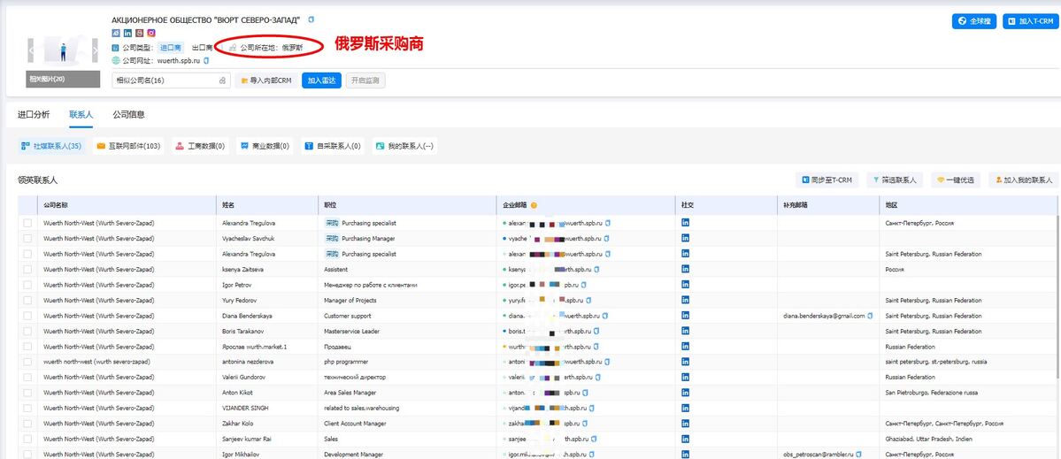Open 筛选联系人 filter
Viewport: 1061px width, 459px height.
895,180
